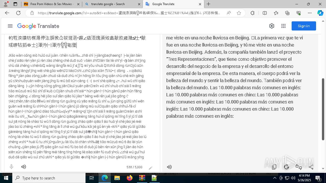Image resolution: width=326 pixels, height=183 pixels.
Task: Click the Read aloud icon in the address bar
Action: pos(229,13)
